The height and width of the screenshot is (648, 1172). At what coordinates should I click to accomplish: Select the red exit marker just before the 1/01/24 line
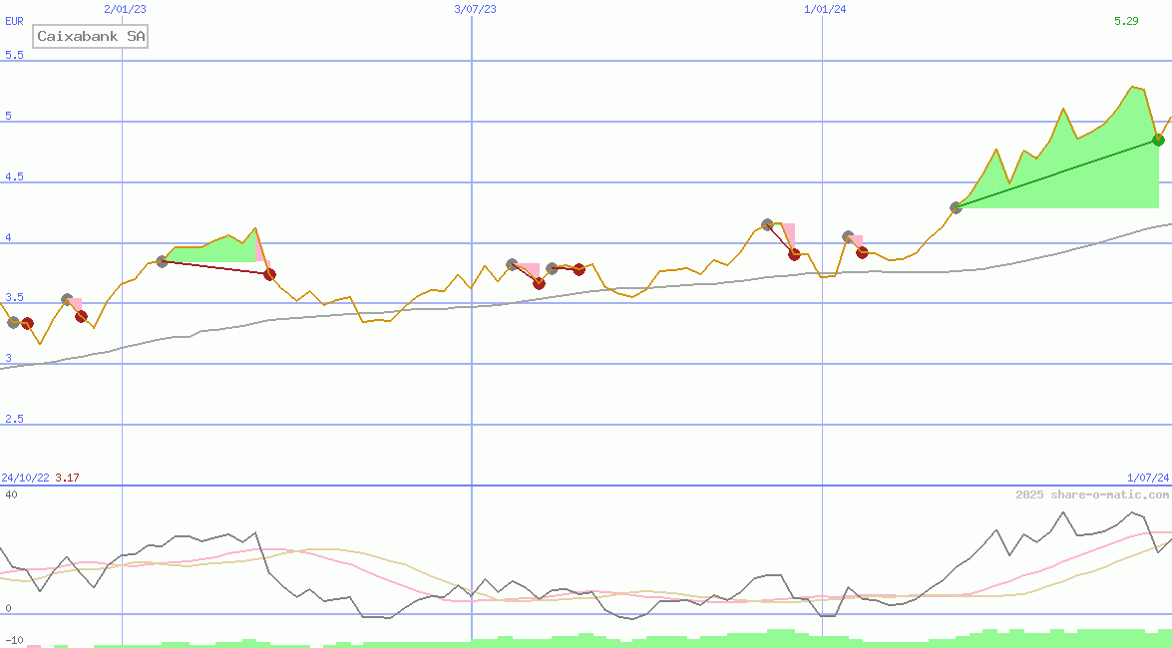coord(794,254)
